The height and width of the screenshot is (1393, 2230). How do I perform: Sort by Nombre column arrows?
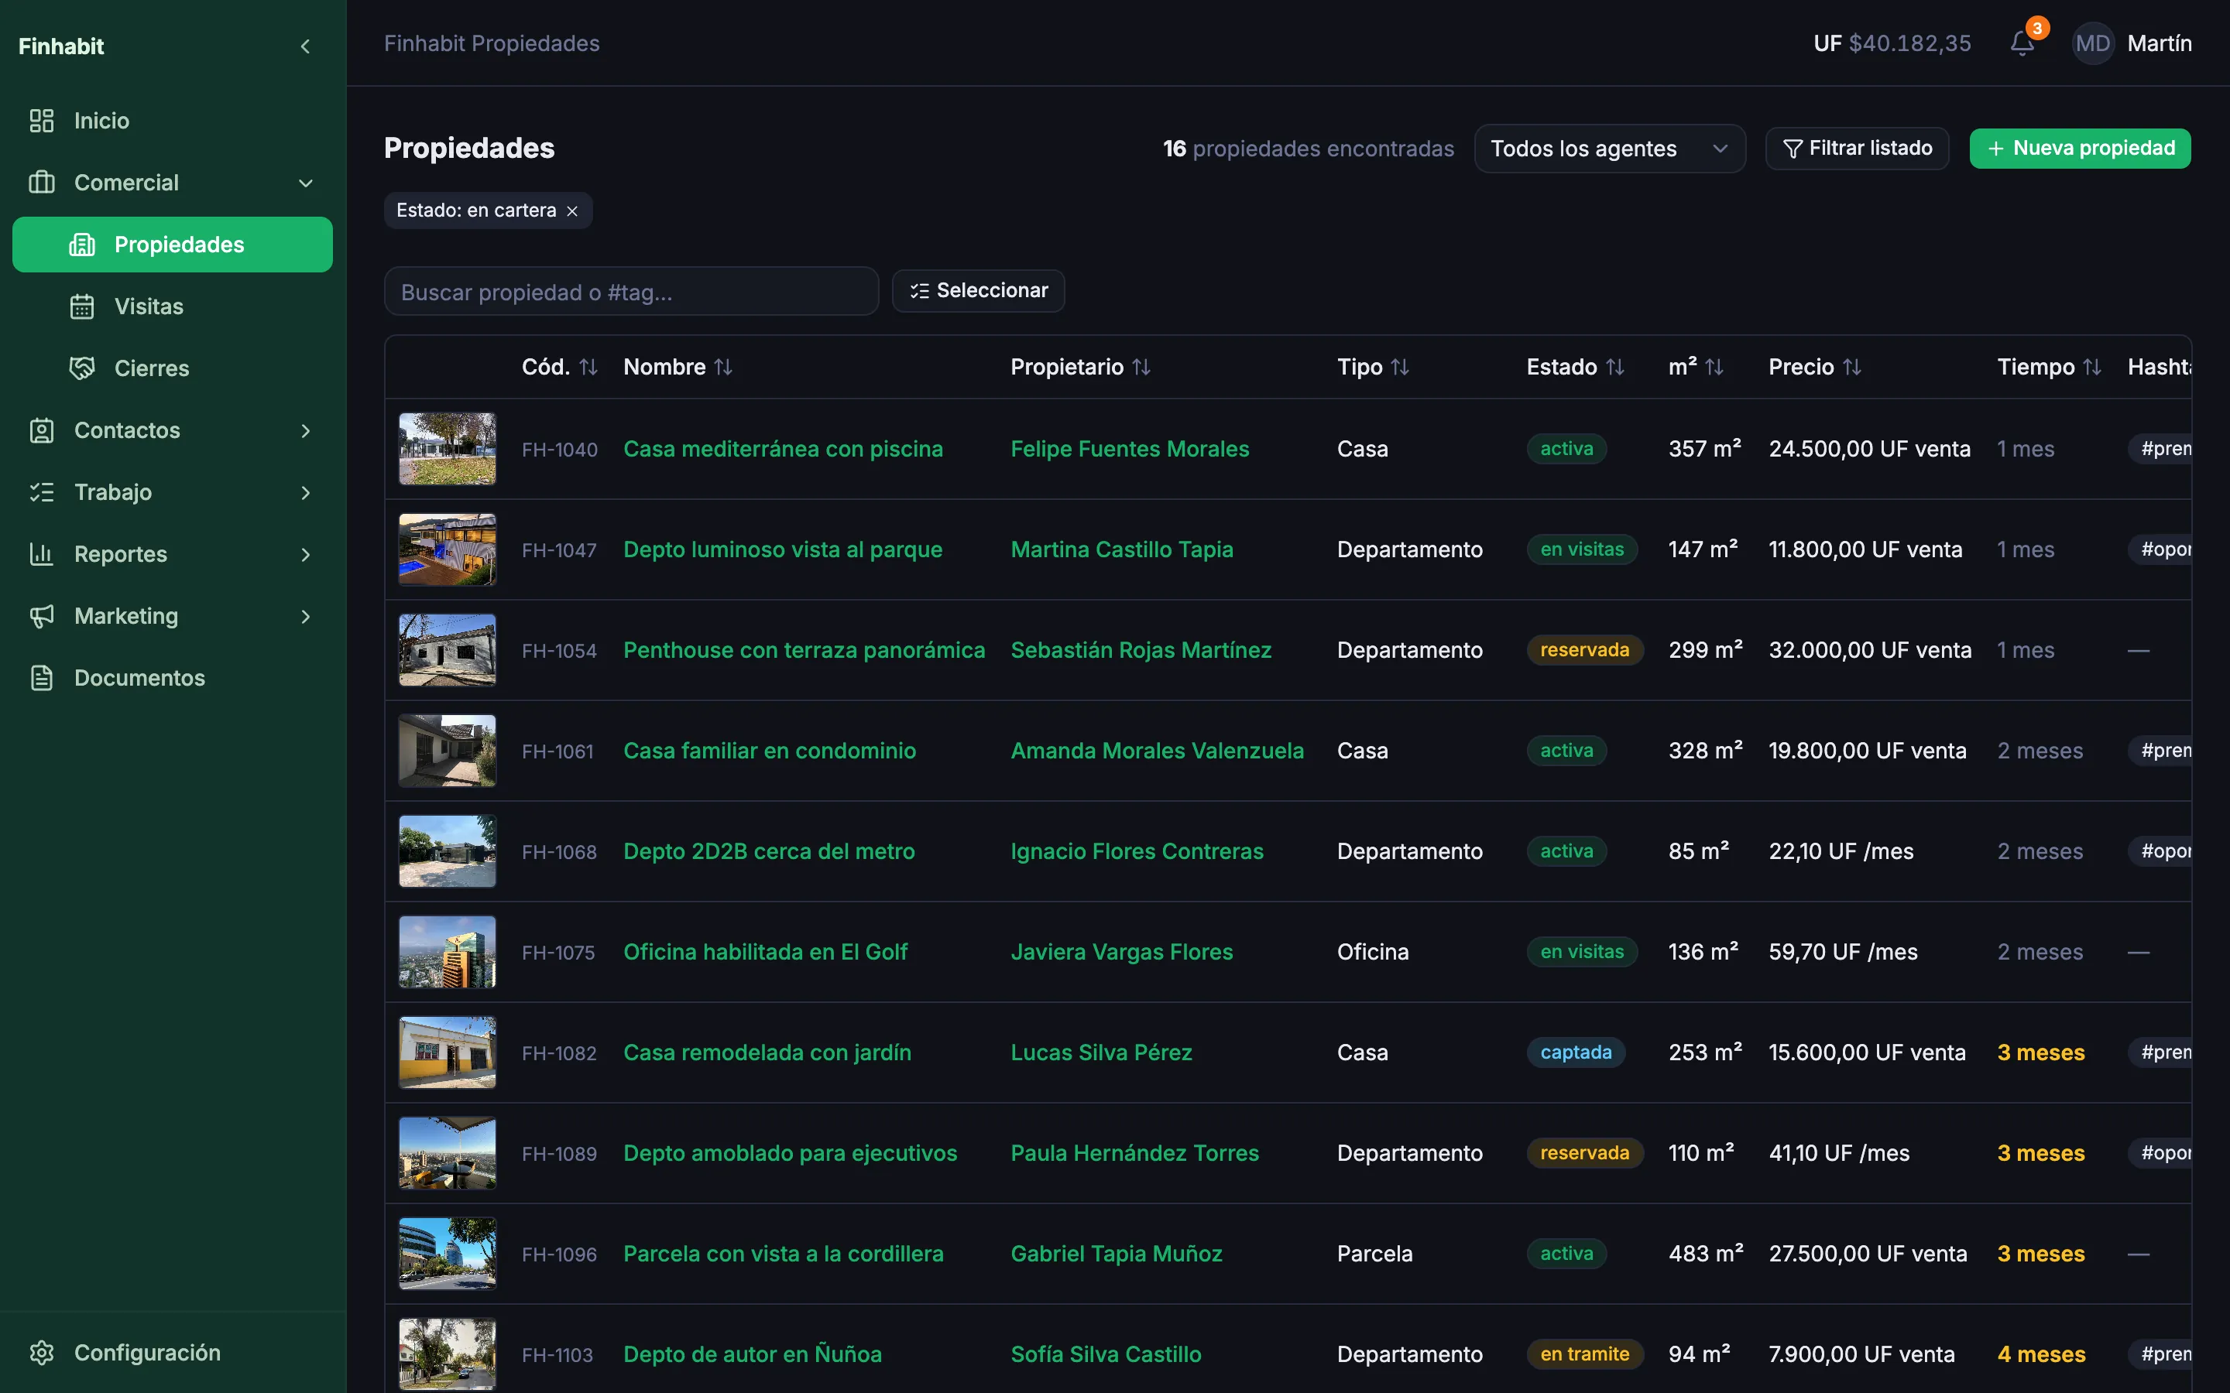[723, 367]
